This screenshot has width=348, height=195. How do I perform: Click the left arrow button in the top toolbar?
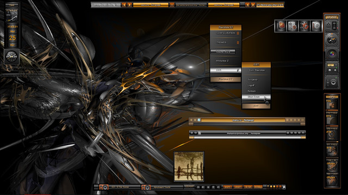[124, 5]
